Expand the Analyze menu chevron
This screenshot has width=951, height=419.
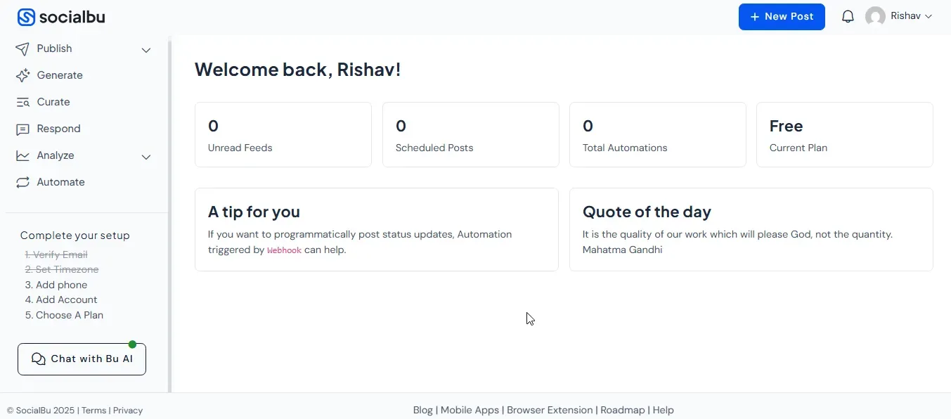pos(146,157)
